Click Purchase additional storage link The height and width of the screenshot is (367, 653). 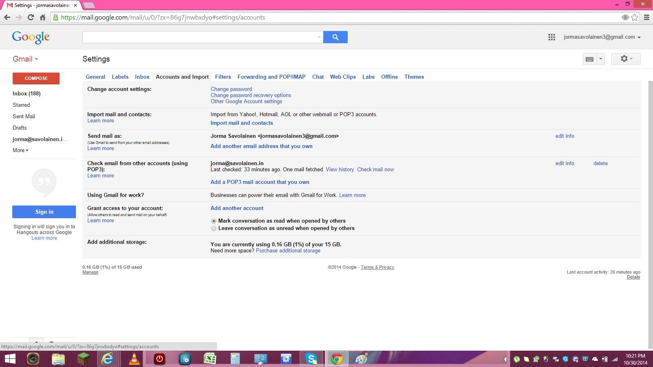288,250
